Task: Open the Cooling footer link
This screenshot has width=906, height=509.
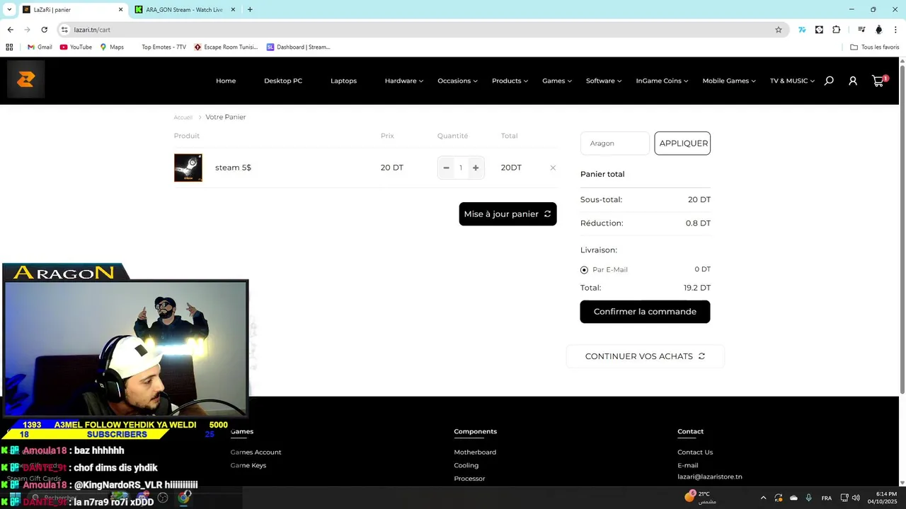Action: coord(466,465)
